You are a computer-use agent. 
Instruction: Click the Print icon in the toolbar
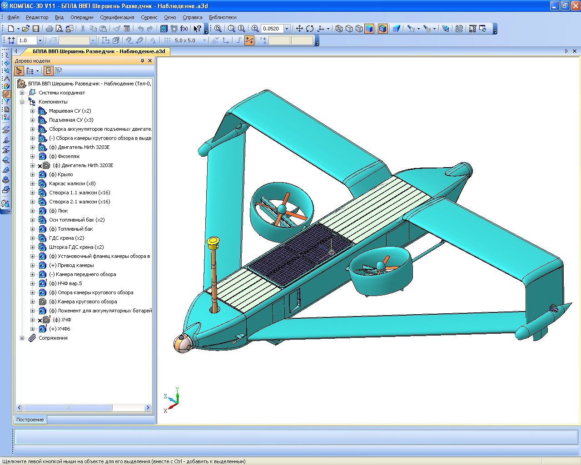(49, 29)
